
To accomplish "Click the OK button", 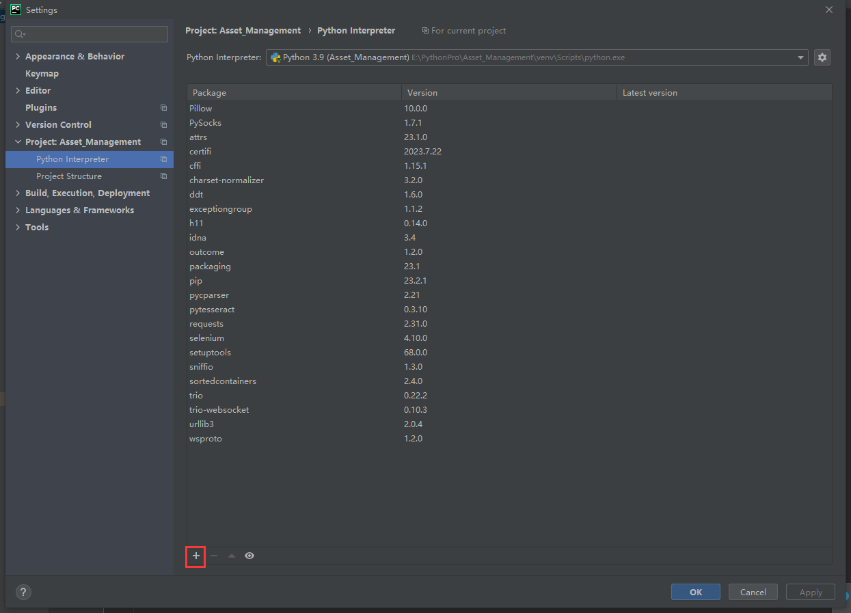I will [696, 592].
